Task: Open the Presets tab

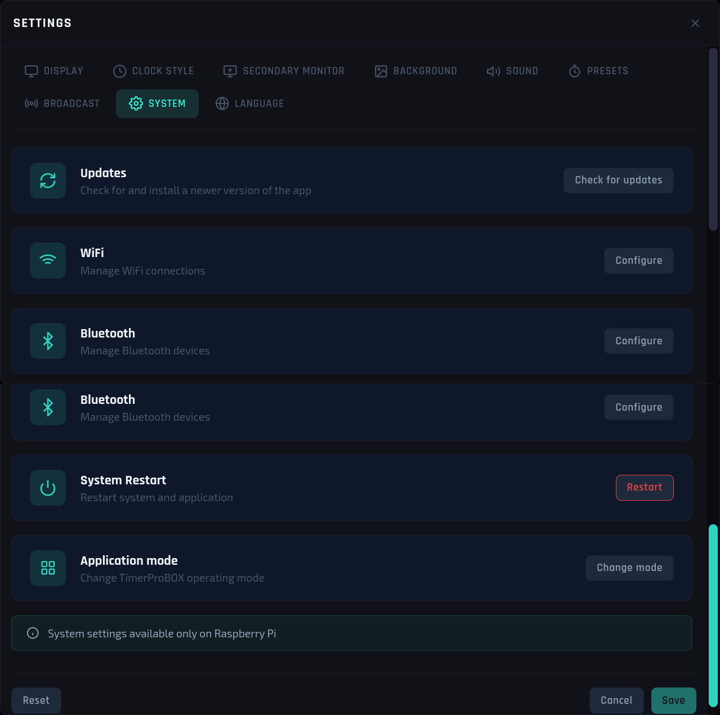Action: coord(598,71)
